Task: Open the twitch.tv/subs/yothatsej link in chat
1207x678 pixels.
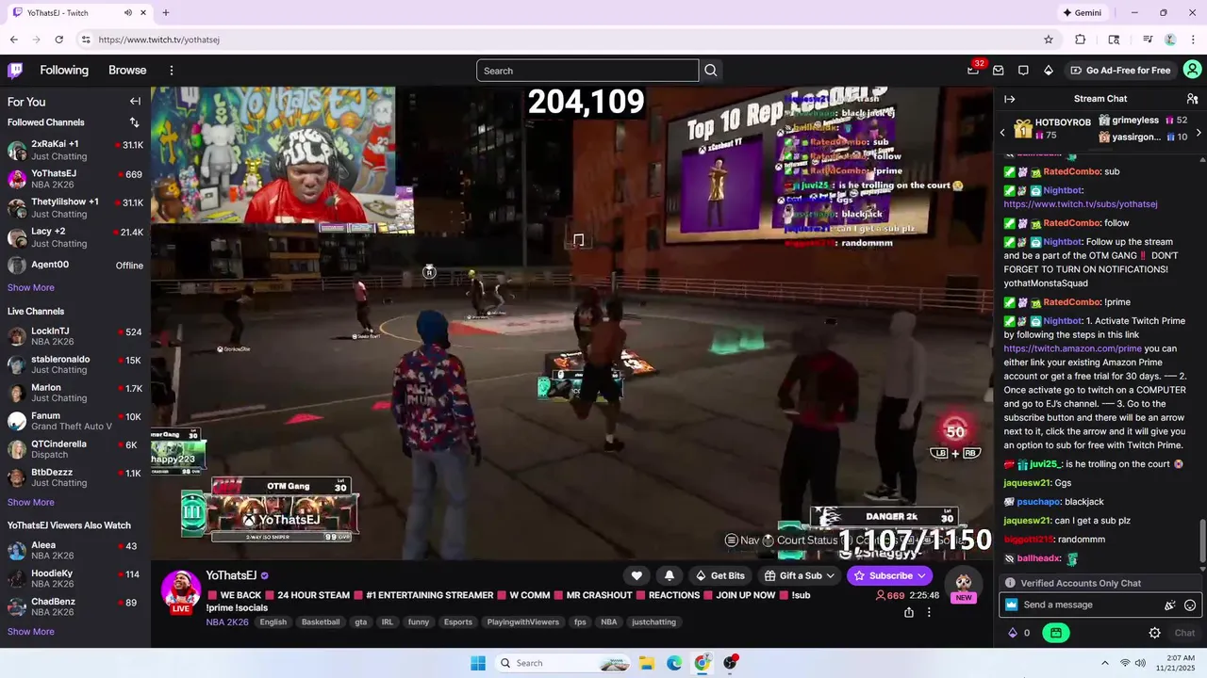Action: [1081, 204]
